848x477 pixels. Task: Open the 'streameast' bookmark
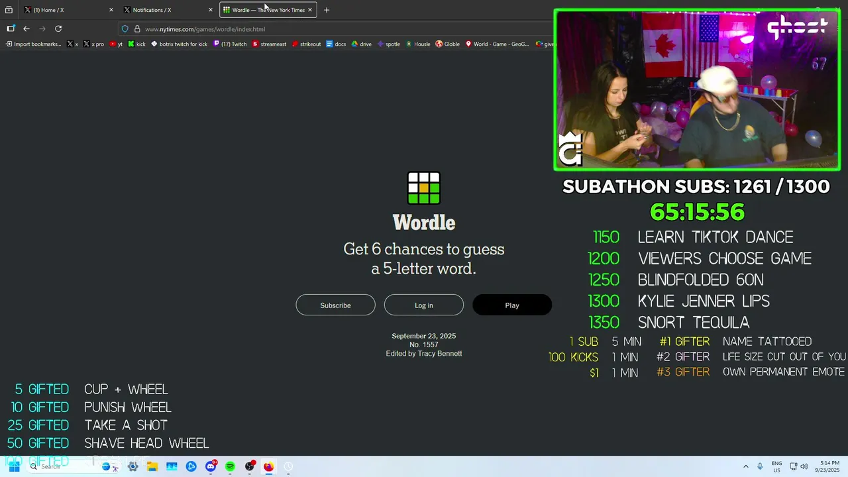[269, 44]
